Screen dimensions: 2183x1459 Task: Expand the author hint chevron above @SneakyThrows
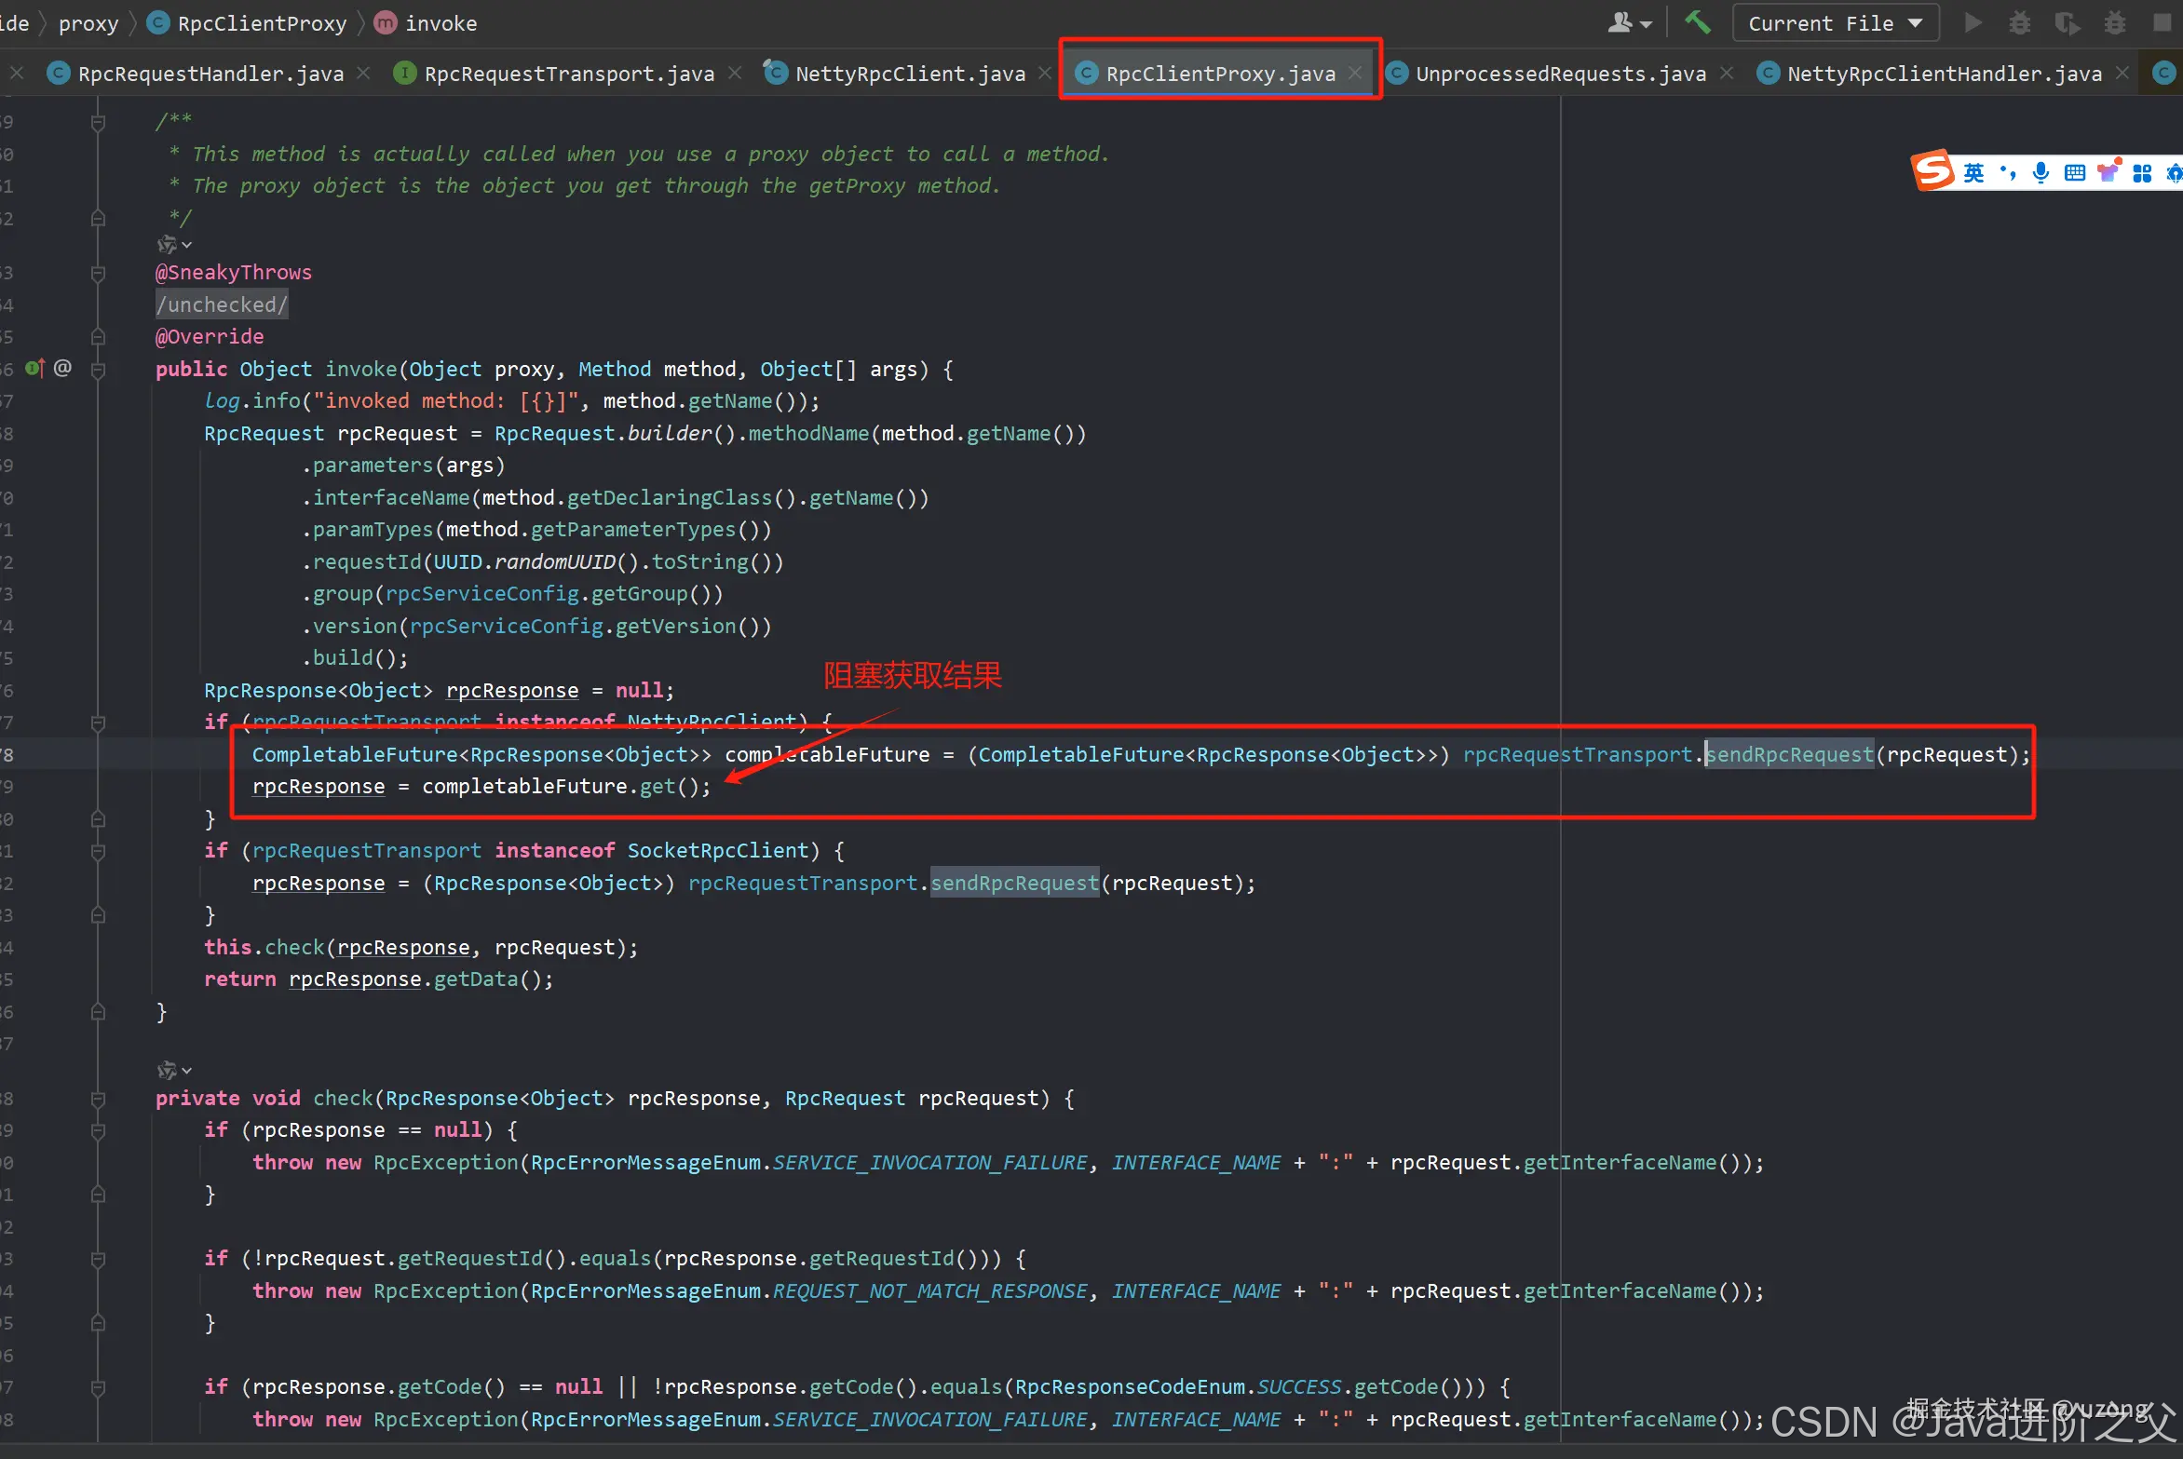187,245
